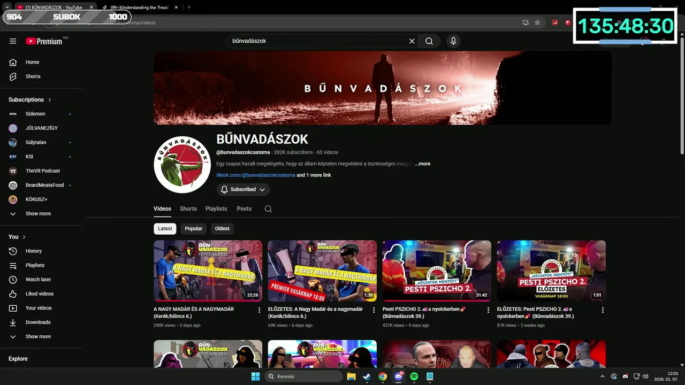Screen dimensions: 685x385
Task: Sort videos by the Popular chip
Action: [x=194, y=228]
